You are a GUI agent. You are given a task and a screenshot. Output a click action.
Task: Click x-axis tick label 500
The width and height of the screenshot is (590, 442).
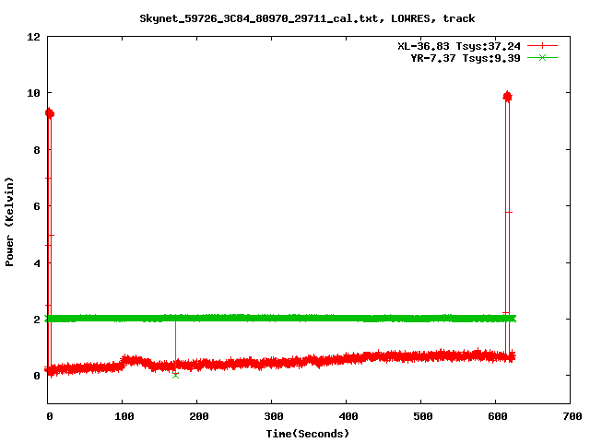422,416
